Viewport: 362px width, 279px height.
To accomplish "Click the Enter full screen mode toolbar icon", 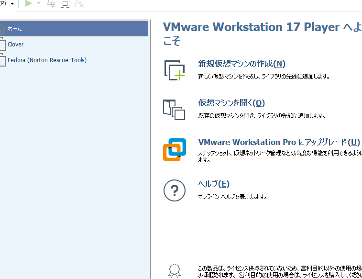I will [65, 3].
